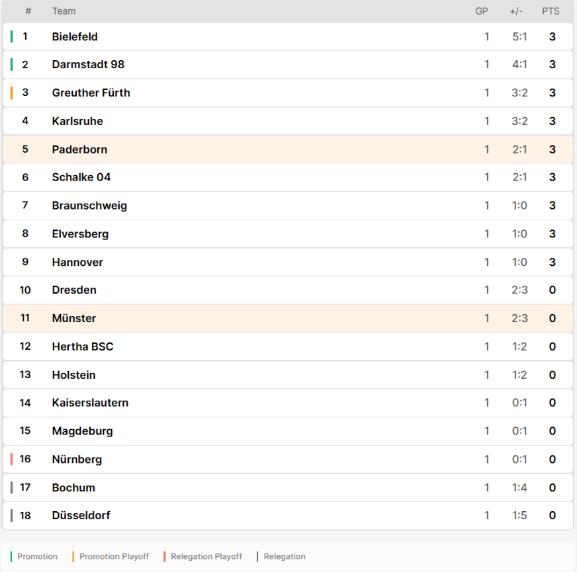The height and width of the screenshot is (572, 577).
Task: Select the highlighted Paderborn row
Action: point(288,149)
